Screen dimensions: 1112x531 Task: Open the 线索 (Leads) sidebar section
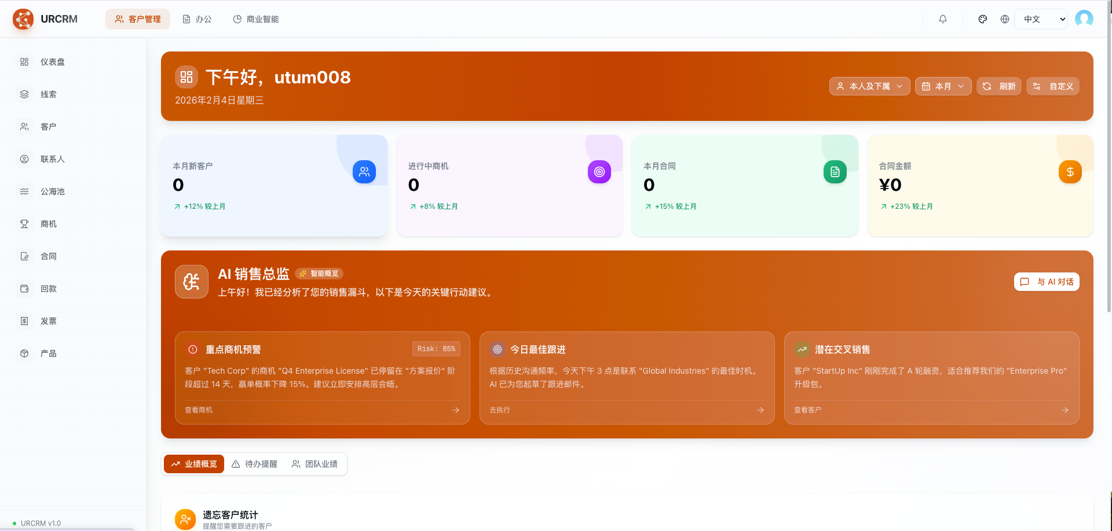49,94
